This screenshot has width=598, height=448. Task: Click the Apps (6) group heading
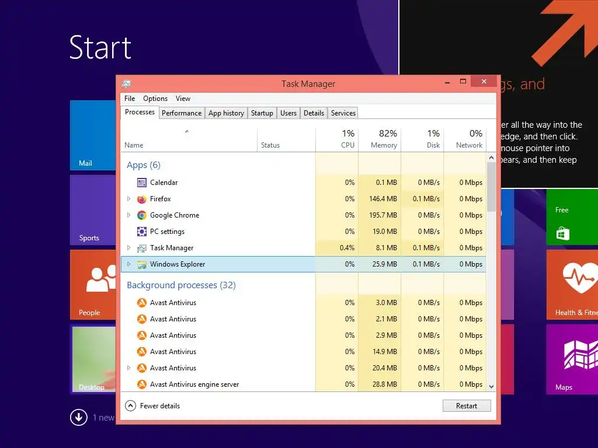tap(144, 165)
